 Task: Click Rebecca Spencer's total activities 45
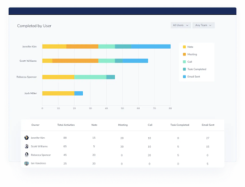coord(65,155)
